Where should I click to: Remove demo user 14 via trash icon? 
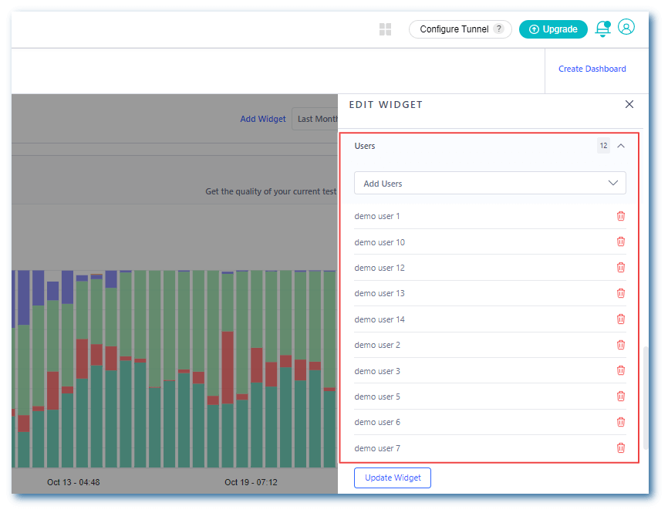click(x=621, y=319)
